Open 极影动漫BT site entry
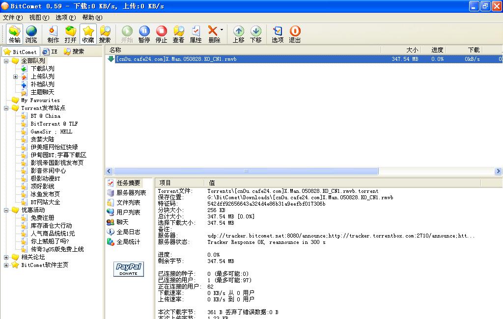The height and width of the screenshot is (319, 503). (45, 179)
